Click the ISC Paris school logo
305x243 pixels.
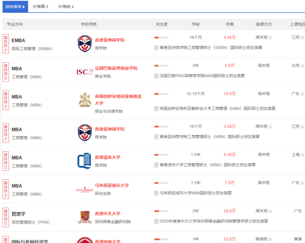pos(85,72)
